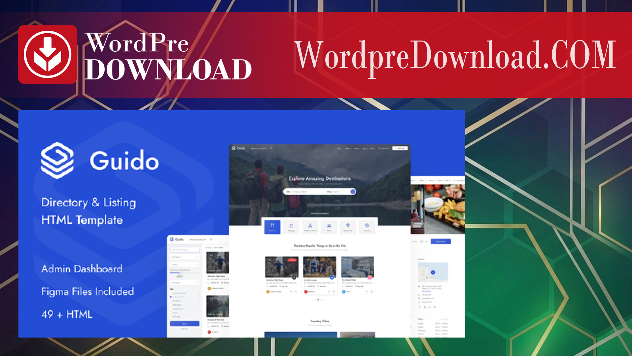
Task: Open the hotel bedroom listing thumbnail
Action: point(357,267)
